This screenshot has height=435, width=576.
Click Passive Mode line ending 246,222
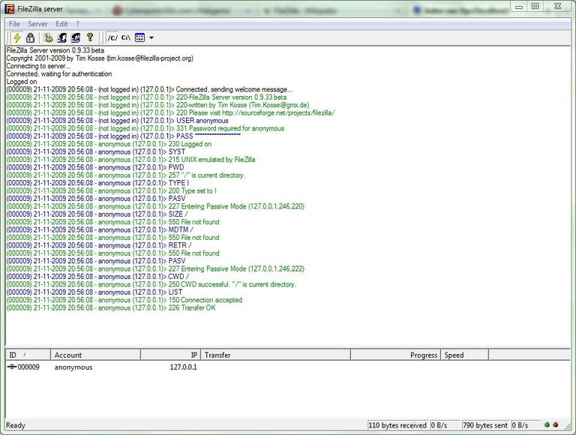click(155, 268)
